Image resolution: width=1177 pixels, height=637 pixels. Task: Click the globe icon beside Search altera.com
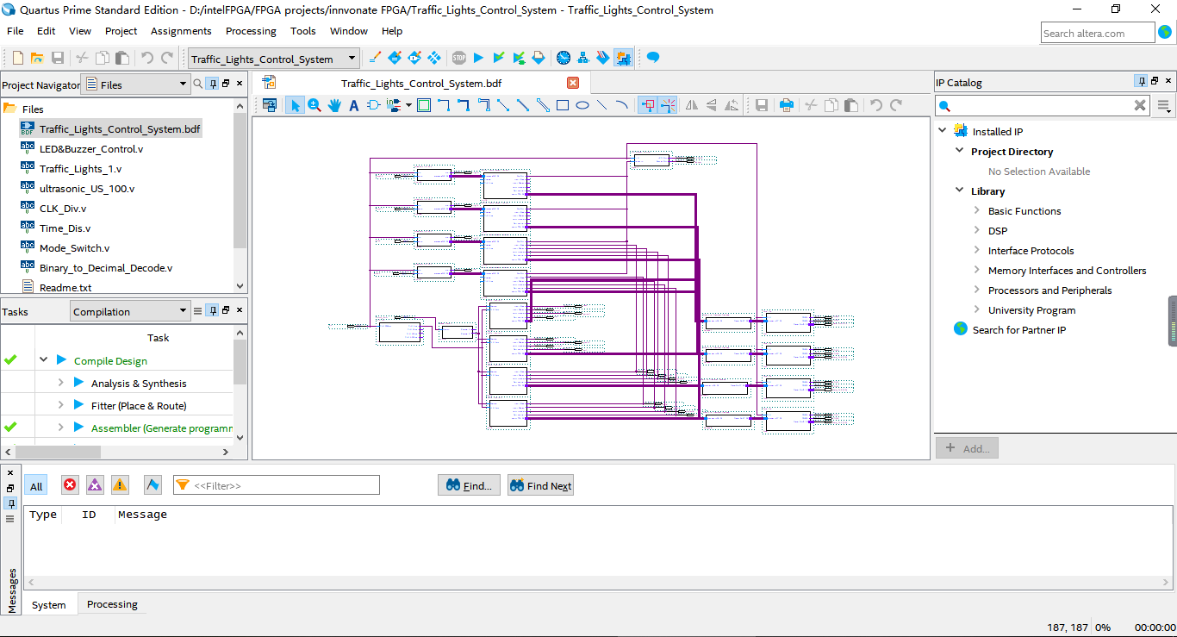(x=1165, y=33)
